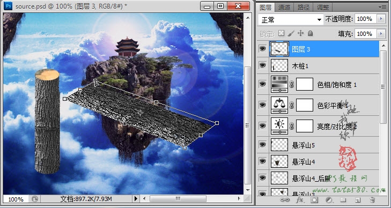Open status bar info arrow menu
The width and height of the screenshot is (391, 208).
[x=136, y=199]
